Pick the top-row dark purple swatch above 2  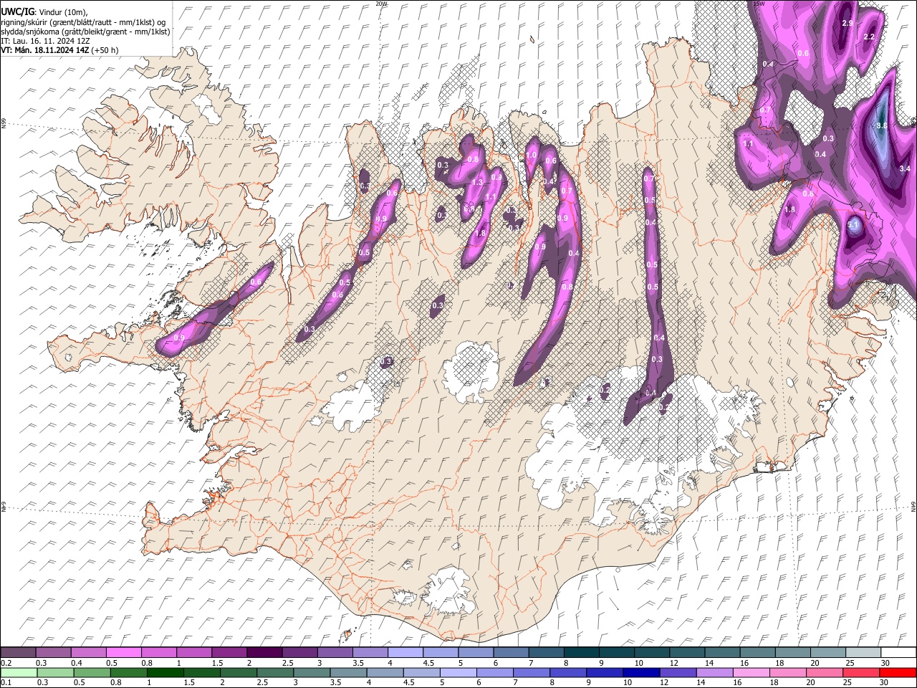coord(264,652)
